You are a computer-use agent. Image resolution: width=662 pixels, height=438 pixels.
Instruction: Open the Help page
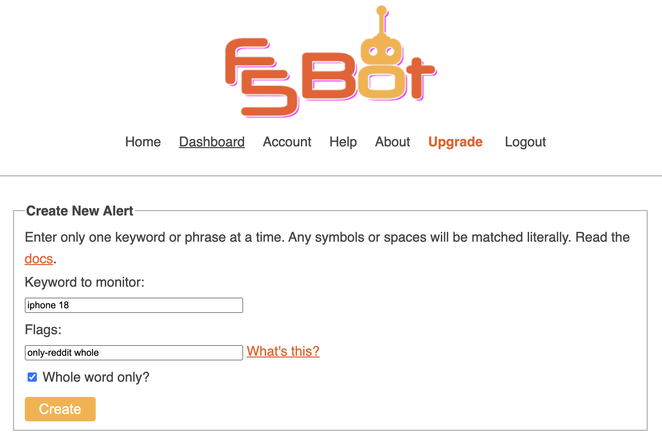[x=343, y=142]
